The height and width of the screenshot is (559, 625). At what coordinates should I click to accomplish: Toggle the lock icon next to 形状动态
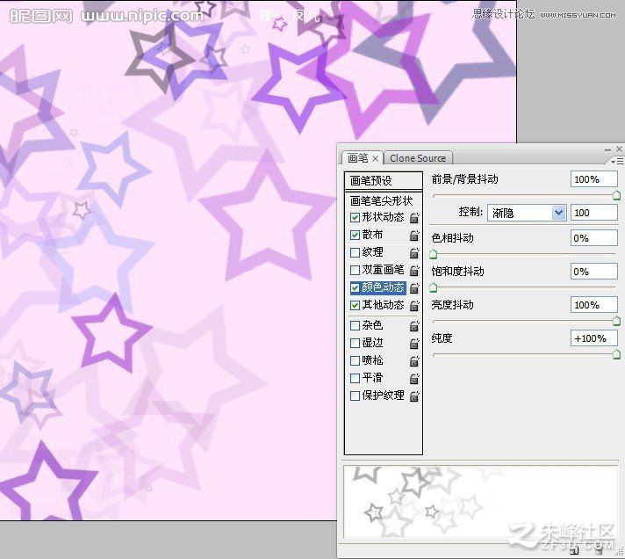point(414,217)
